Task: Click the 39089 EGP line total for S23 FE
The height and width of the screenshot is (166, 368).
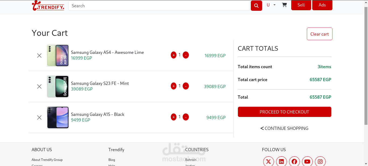Action: click(x=215, y=87)
